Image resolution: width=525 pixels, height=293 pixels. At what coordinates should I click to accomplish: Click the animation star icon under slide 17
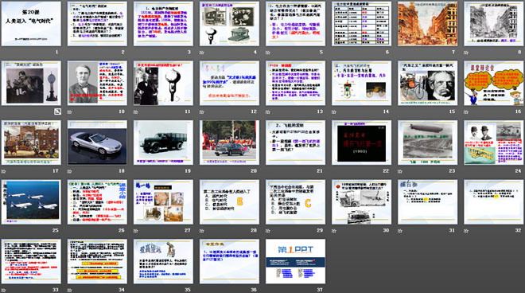4,171
